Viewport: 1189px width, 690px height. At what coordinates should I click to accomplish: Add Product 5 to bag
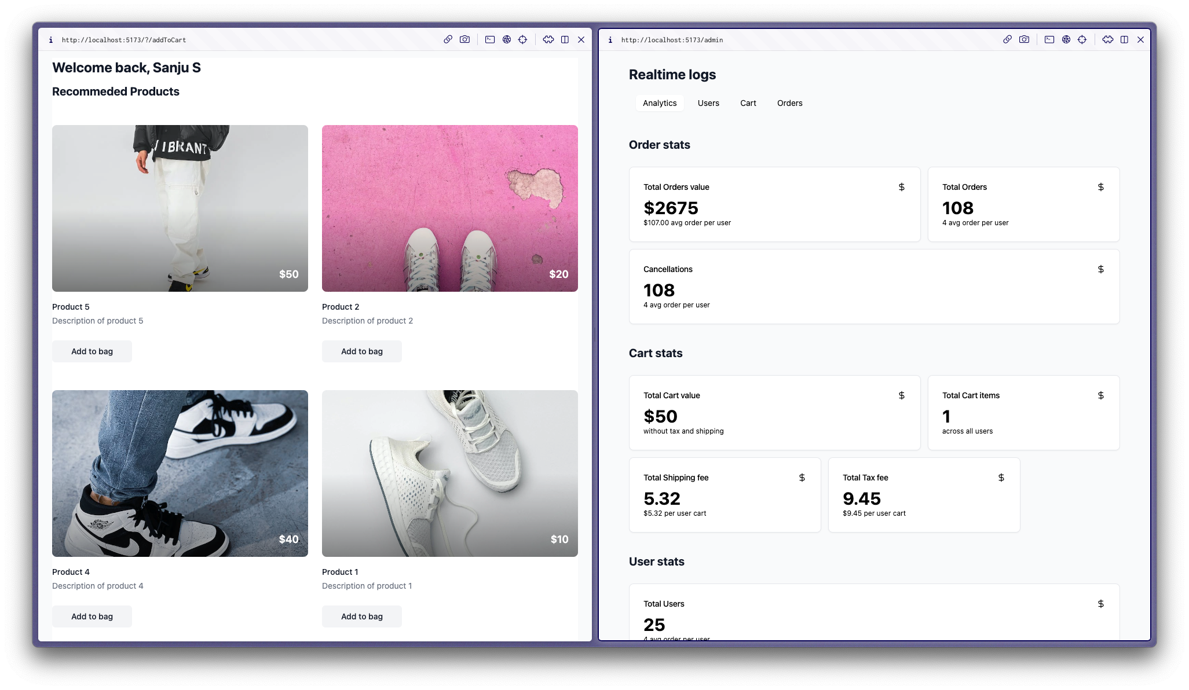point(92,351)
